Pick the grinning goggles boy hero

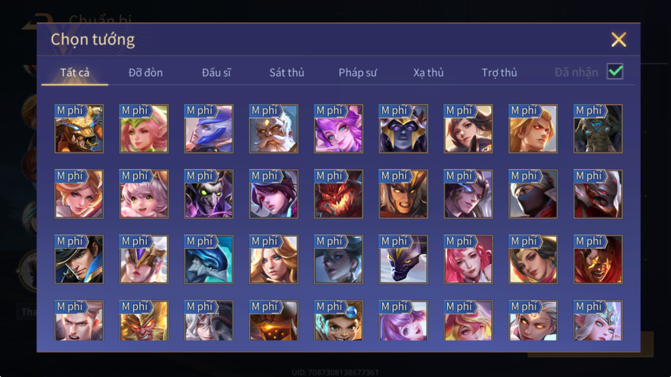click(x=338, y=321)
